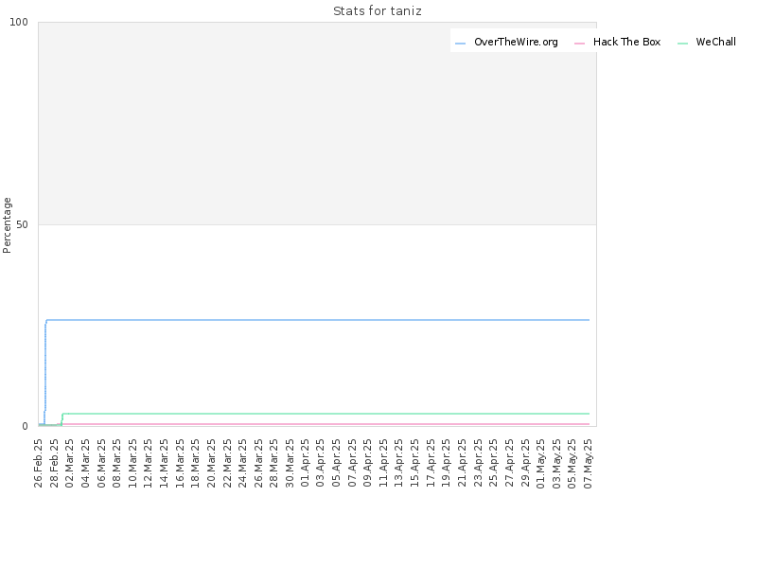Click the 17.Apr.25 date label
Viewport: 757px width, 568px height.
point(431,463)
